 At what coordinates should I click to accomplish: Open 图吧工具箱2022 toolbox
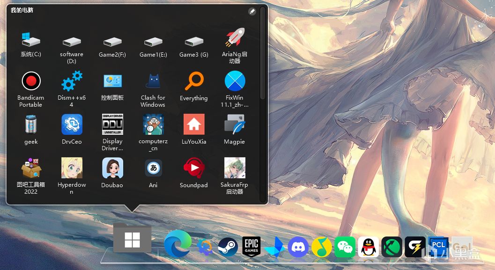(31, 168)
